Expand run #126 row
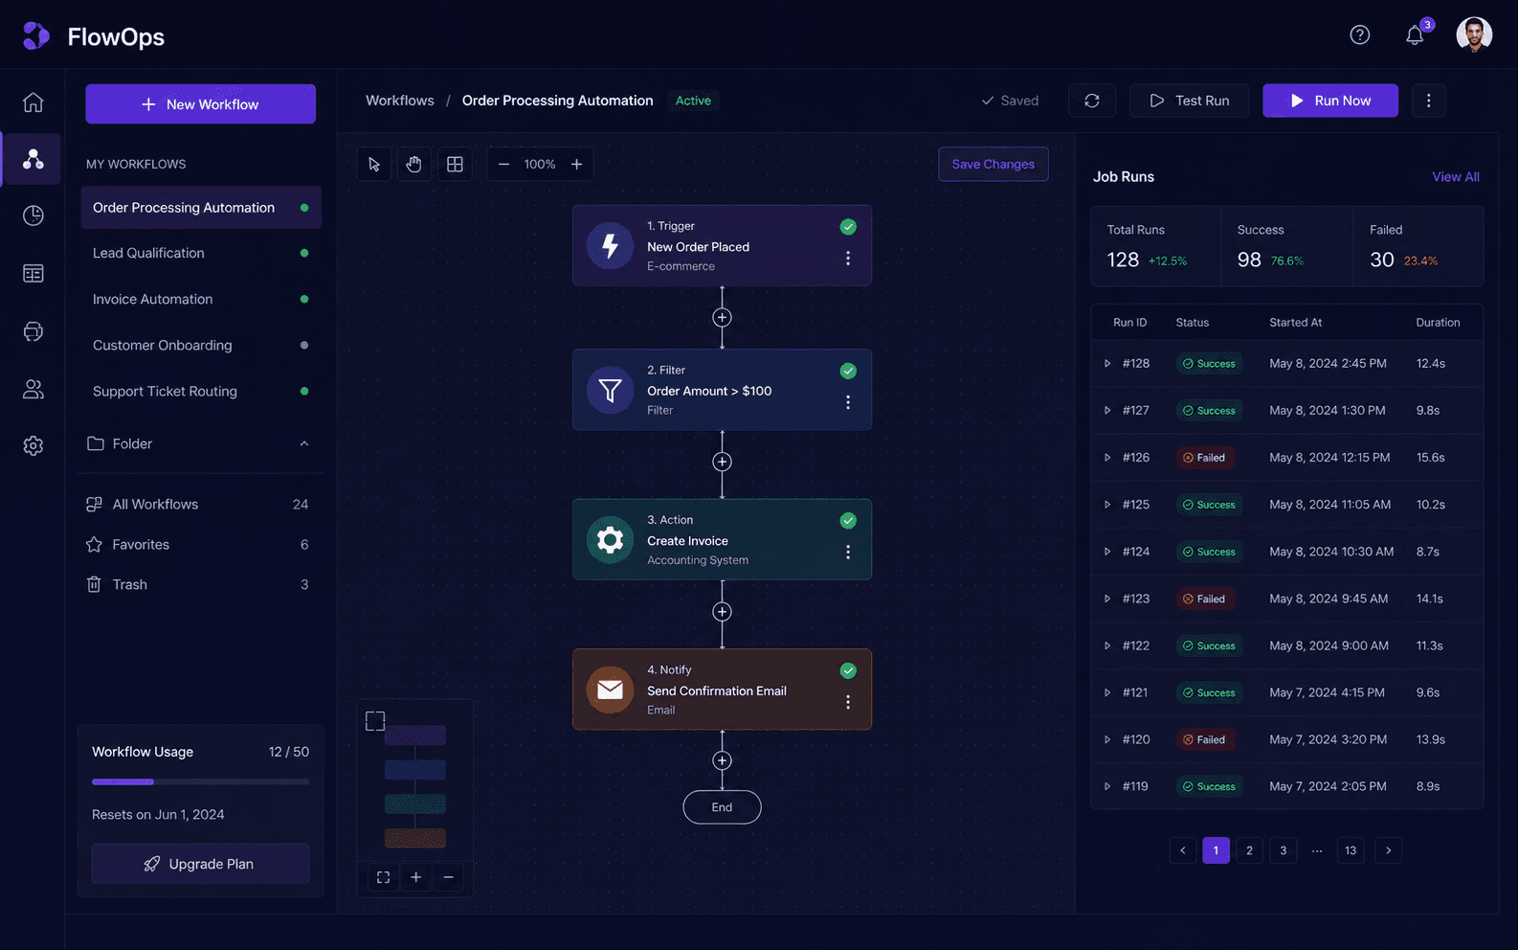 click(x=1107, y=458)
